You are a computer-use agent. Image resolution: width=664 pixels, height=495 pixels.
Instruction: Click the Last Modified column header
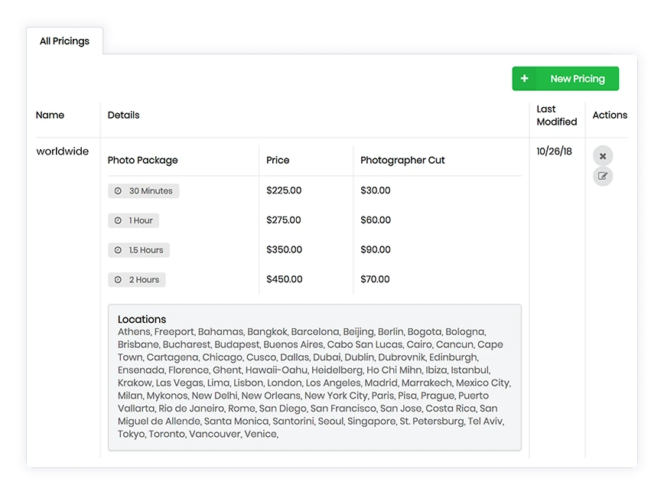pyautogui.click(x=556, y=116)
